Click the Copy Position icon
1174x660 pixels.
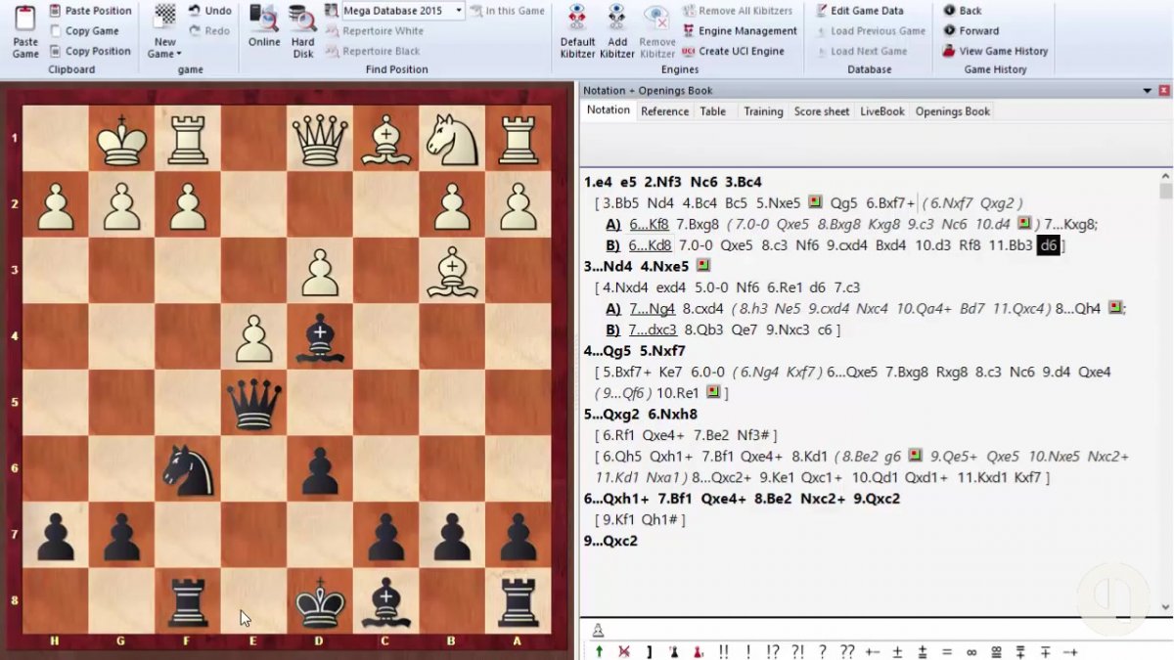tap(55, 51)
